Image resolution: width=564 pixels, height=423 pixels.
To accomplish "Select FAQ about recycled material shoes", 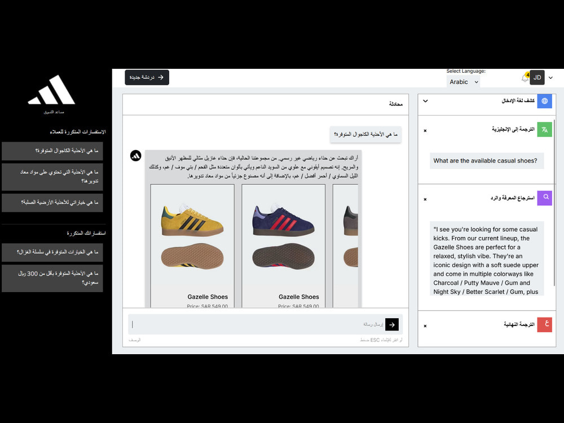I will [x=52, y=177].
